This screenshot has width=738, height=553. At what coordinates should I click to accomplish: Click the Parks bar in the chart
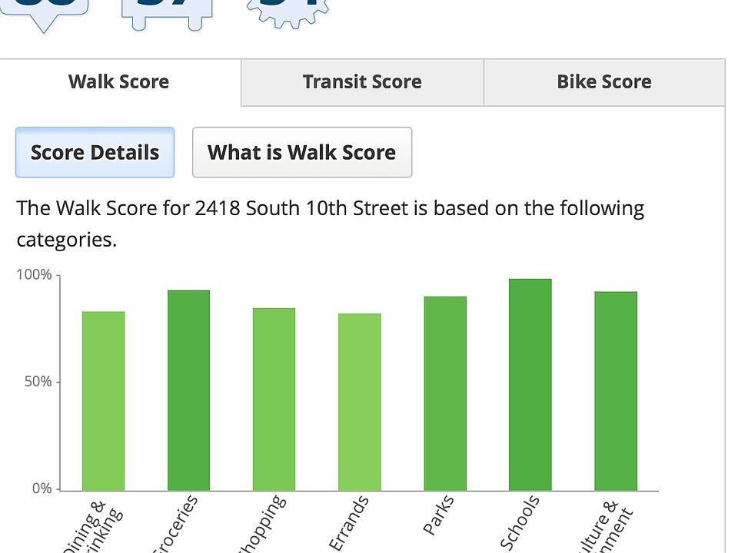coord(445,393)
